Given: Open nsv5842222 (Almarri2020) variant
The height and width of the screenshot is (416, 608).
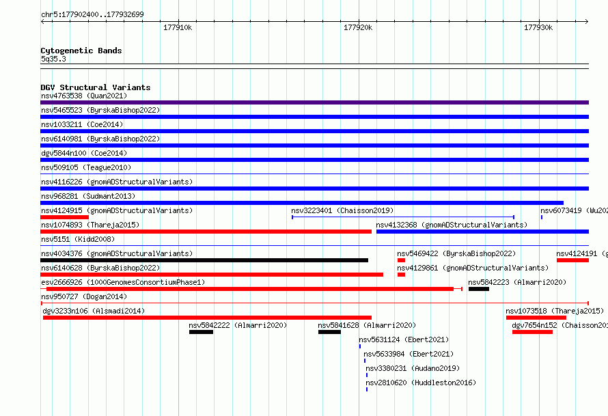Looking at the screenshot, I should click(x=238, y=325).
